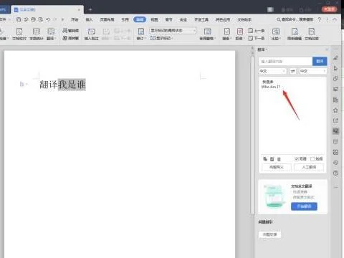
Task: Click the highlighted translate icon in right sidebar
Action: pos(335,130)
